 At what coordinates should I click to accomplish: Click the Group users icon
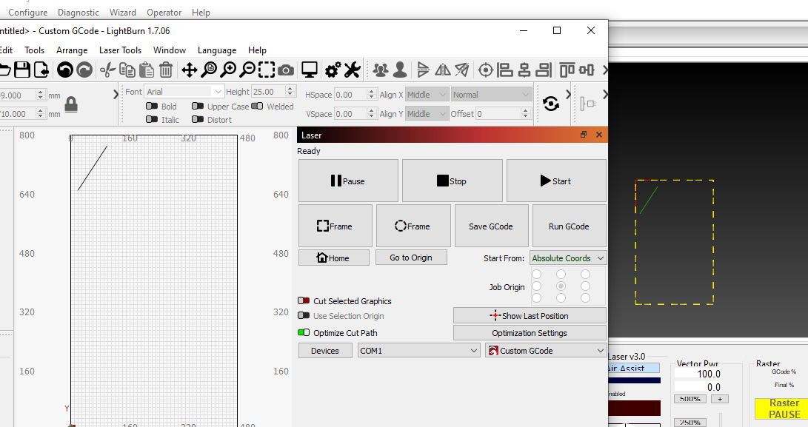point(380,70)
